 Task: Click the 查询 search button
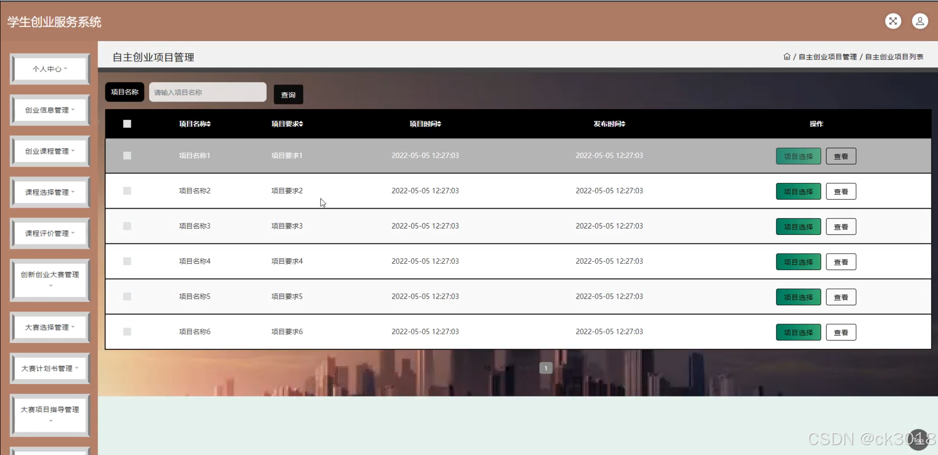(x=288, y=95)
